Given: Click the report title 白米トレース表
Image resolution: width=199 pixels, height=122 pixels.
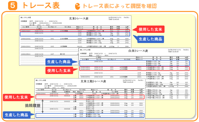Looking at the screenshot, I should pyautogui.click(x=138, y=51).
